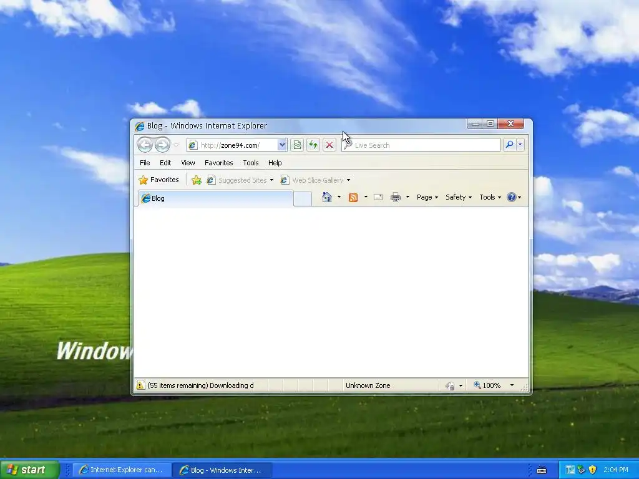Image resolution: width=639 pixels, height=479 pixels.
Task: Click the network connection tray icon
Action: pos(581,470)
